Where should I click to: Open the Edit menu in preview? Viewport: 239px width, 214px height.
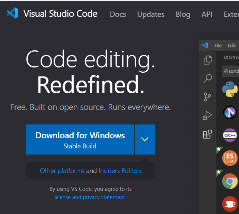coord(232,45)
